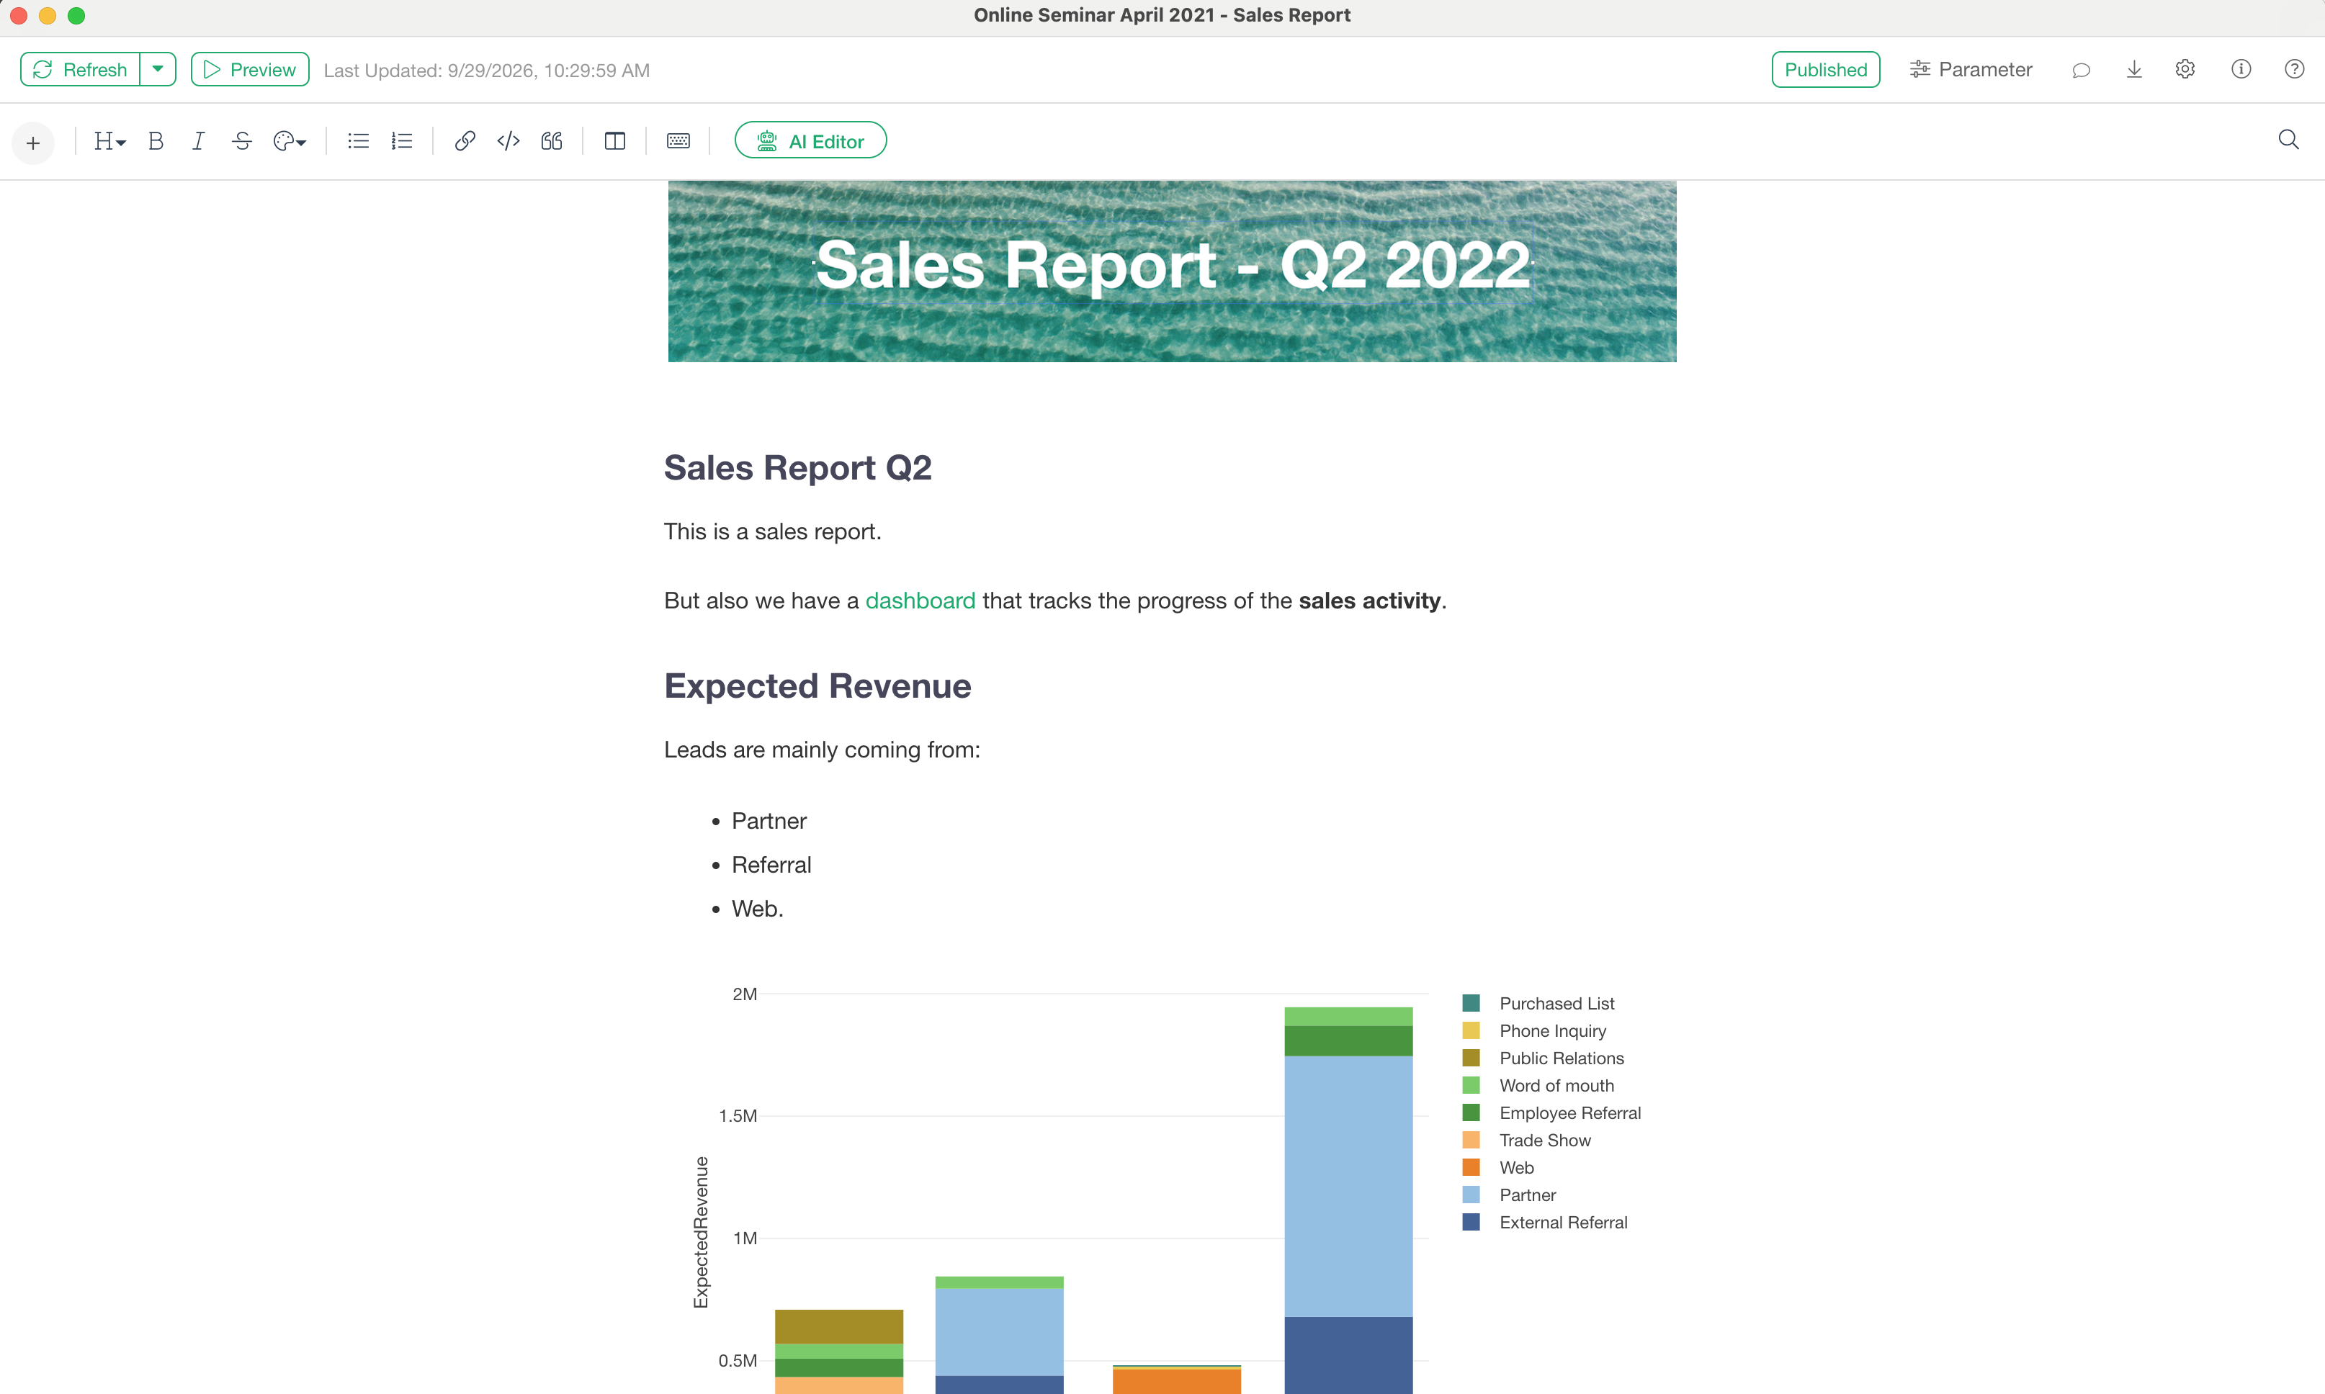Click the Sales Report banner image
The height and width of the screenshot is (1394, 2325).
coord(1171,271)
